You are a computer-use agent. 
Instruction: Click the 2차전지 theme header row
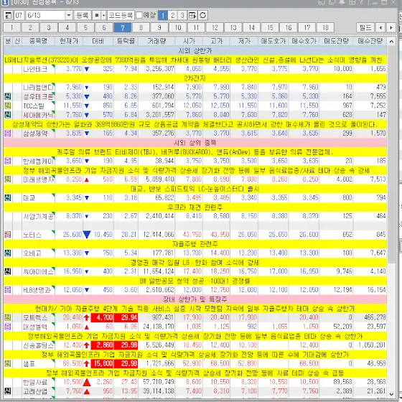(x=195, y=78)
